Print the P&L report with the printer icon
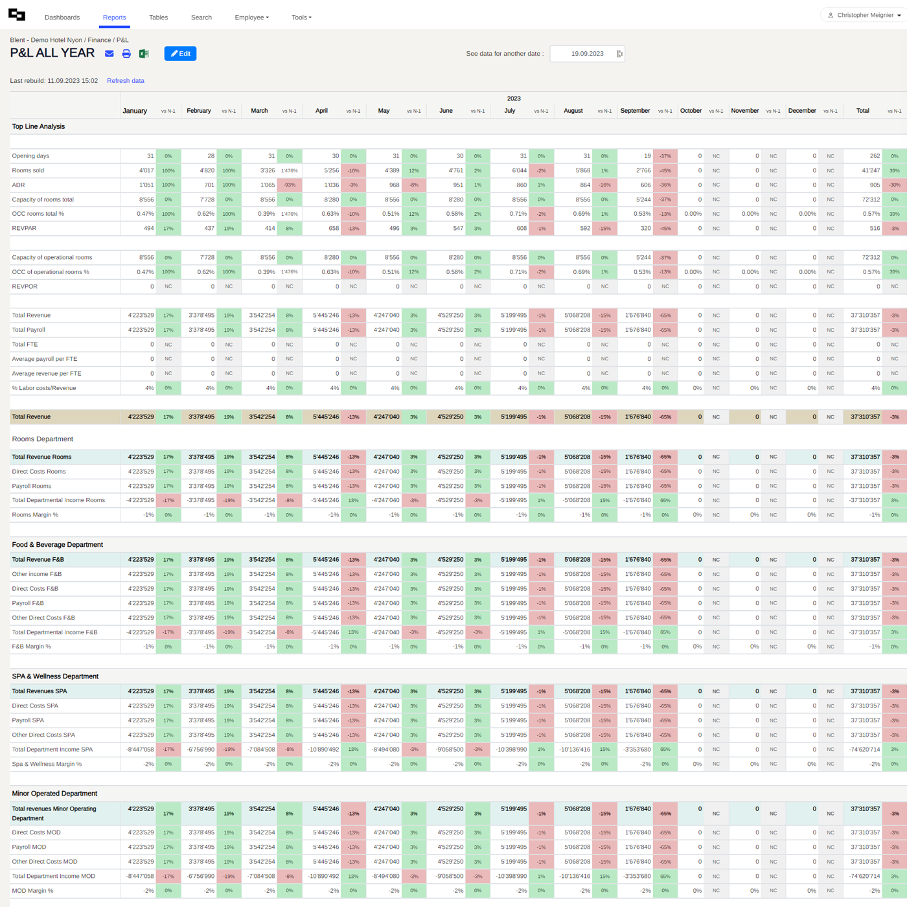Viewport: 907px width, 907px height. click(x=126, y=54)
